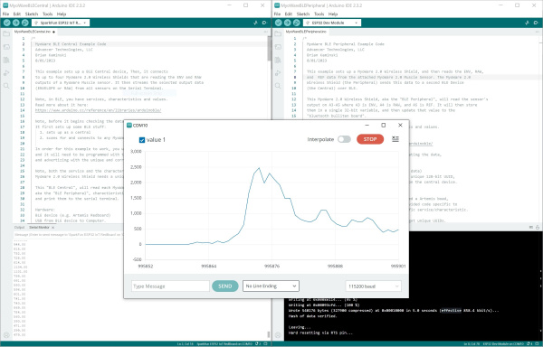Start debugging in the MyoWareBLEPeripheral window

297,23
